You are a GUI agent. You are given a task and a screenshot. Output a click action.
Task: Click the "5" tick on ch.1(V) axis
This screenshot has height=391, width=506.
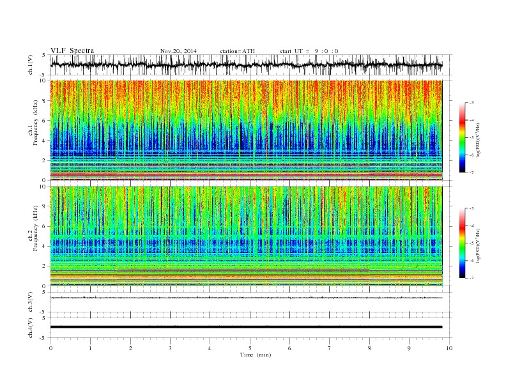(x=44, y=55)
